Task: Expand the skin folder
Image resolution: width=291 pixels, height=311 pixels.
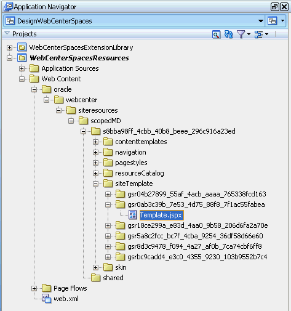Action: (95, 267)
